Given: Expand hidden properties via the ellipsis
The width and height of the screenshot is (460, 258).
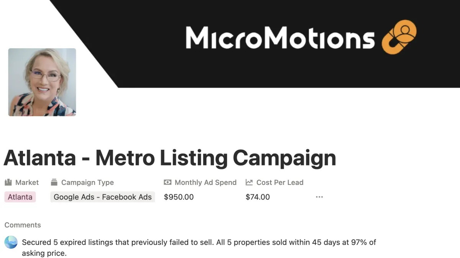Looking at the screenshot, I should 319,197.
